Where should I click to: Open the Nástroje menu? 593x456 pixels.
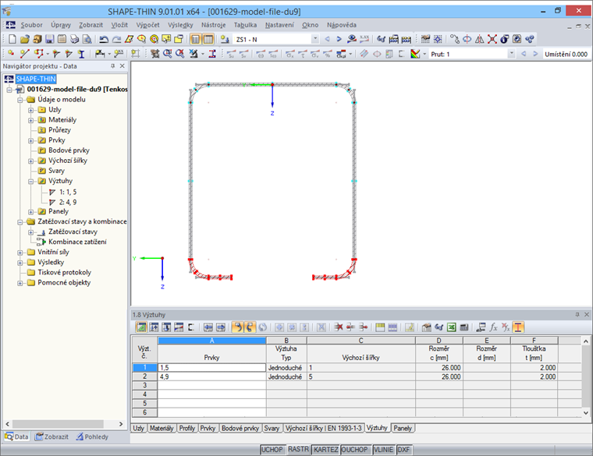pos(213,25)
